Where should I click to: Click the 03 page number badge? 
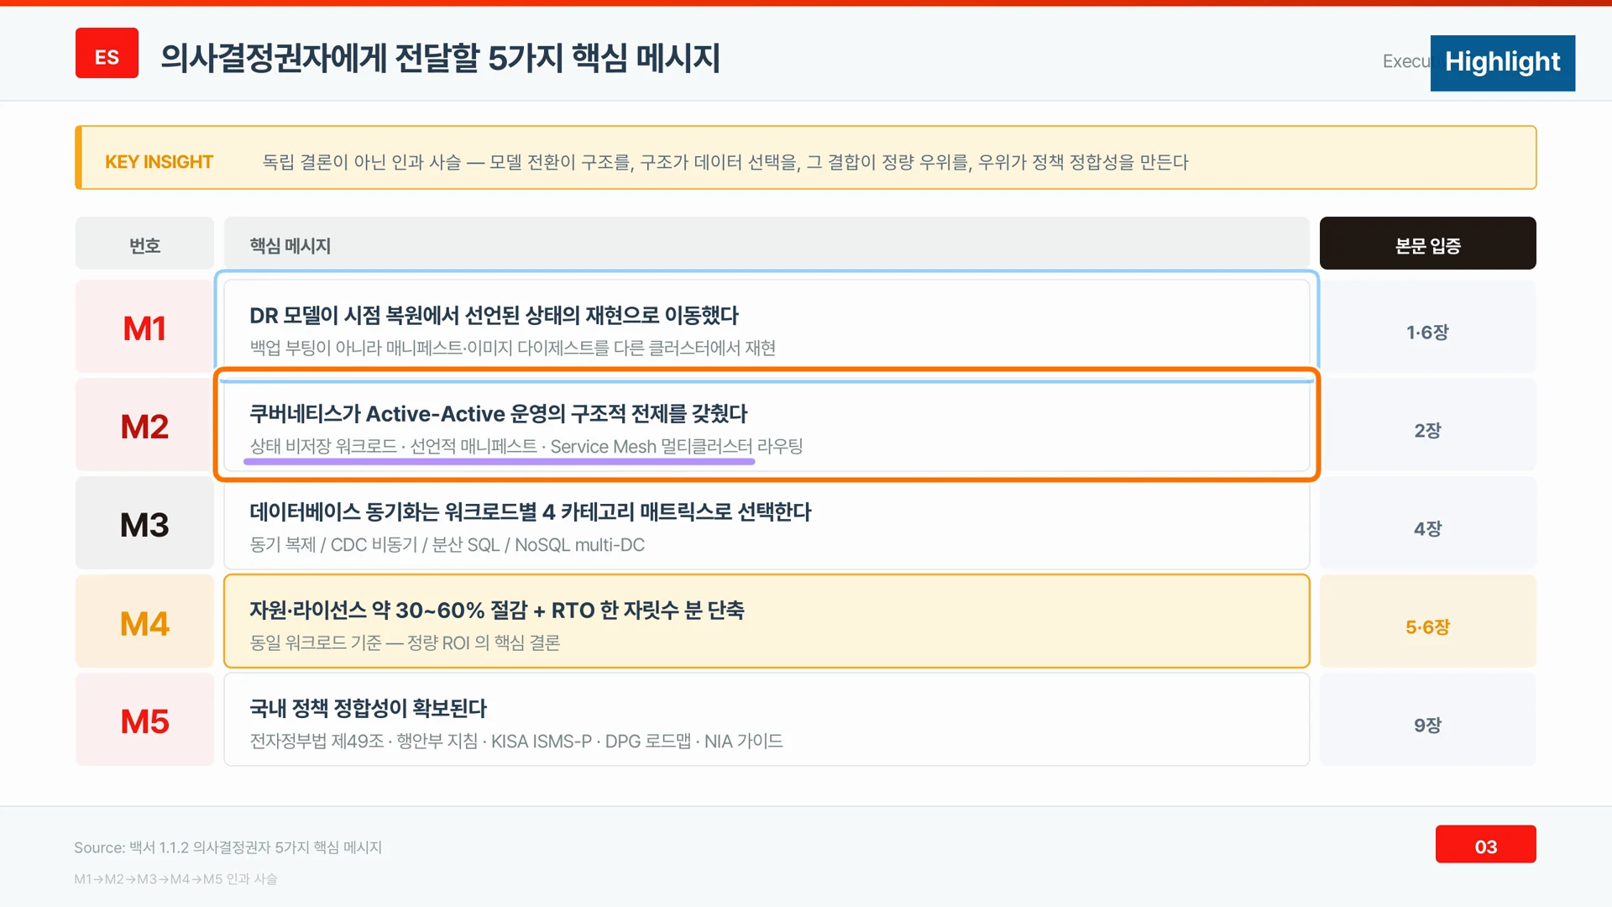point(1485,844)
